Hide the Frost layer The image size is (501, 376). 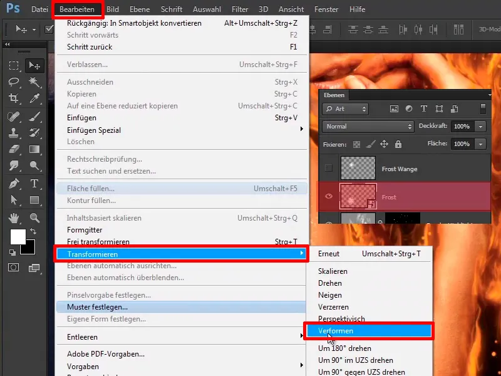(x=328, y=196)
